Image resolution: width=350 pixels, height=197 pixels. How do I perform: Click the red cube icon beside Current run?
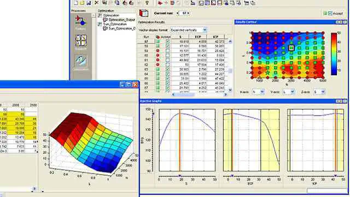[143, 14]
